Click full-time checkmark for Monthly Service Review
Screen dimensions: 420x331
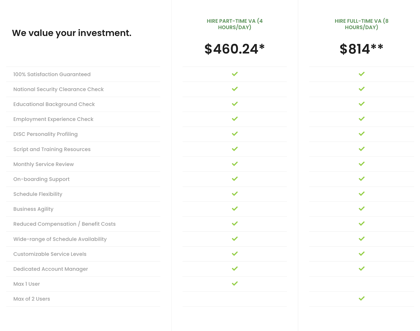(361, 164)
